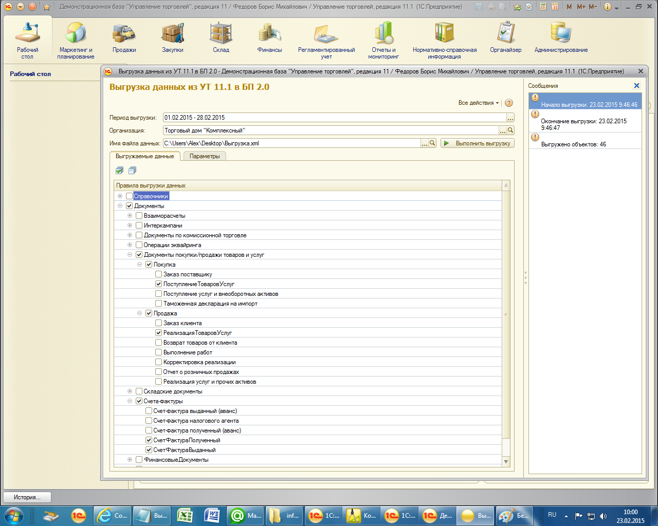Image resolution: width=658 pixels, height=526 pixels.
Task: Click the info icon in top toolbar
Action: click(608, 7)
